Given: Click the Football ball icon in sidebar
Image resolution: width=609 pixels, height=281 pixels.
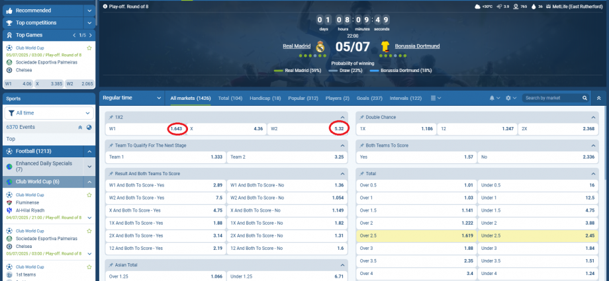Looking at the screenshot, I should coord(10,151).
